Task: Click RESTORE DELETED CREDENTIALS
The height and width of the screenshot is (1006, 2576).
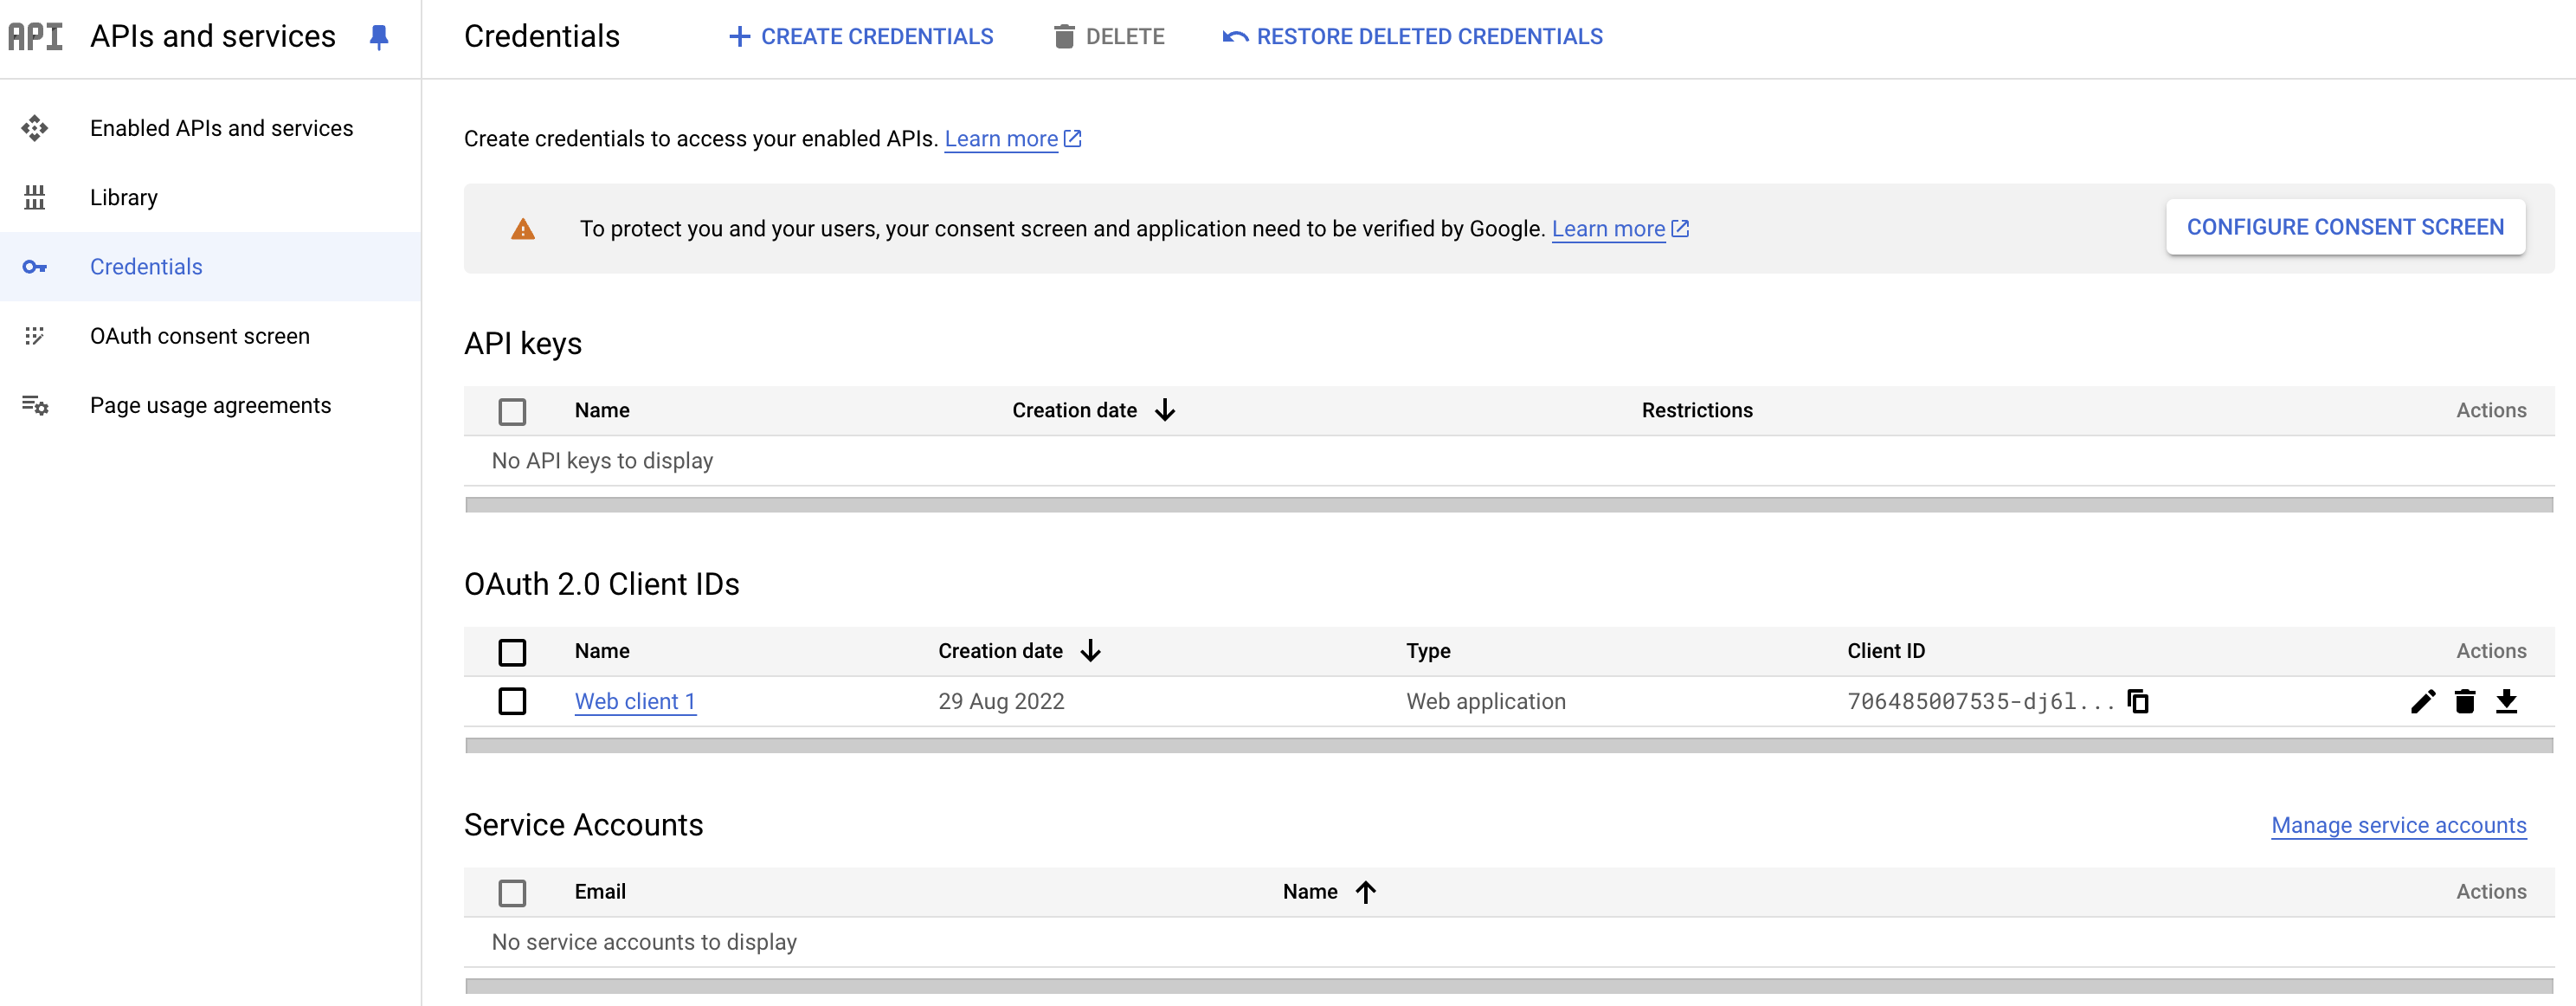Action: [1412, 37]
